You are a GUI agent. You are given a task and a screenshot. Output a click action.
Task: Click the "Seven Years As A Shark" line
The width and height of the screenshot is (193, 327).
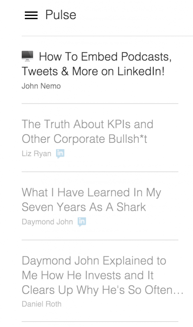click(84, 207)
